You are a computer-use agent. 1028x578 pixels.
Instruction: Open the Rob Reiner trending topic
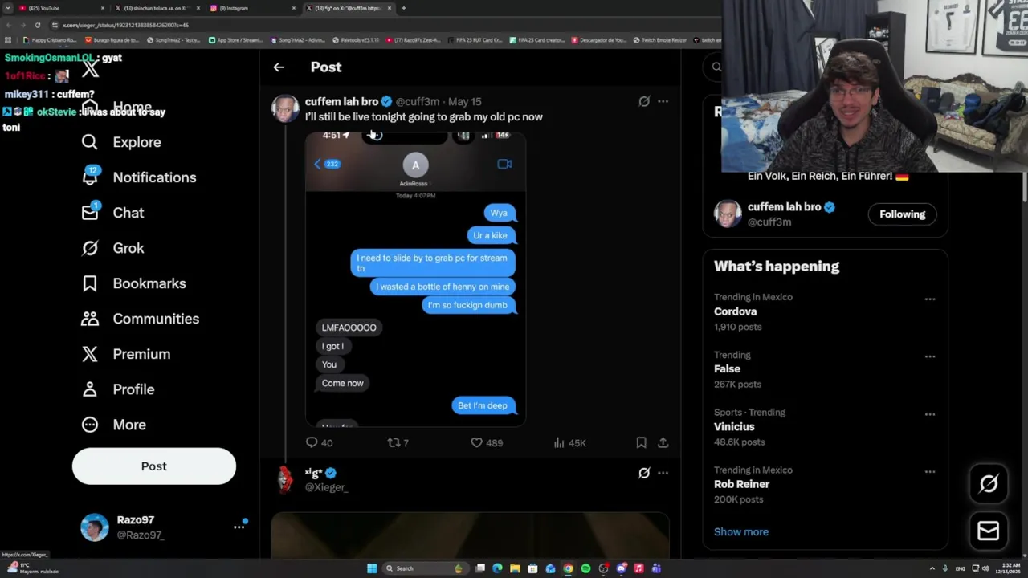[x=741, y=485]
